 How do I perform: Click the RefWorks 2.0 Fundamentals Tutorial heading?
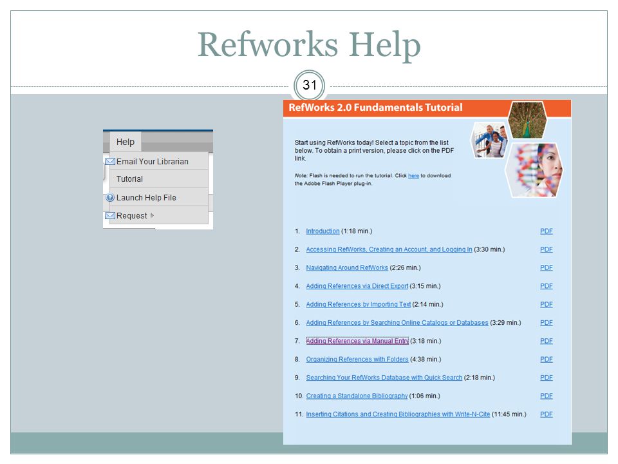375,108
